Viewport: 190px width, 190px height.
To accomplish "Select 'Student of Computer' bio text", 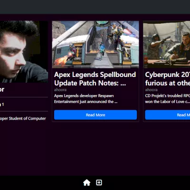I will click(27, 118).
